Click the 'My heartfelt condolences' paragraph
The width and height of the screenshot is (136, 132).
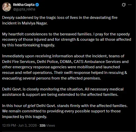point(67,39)
